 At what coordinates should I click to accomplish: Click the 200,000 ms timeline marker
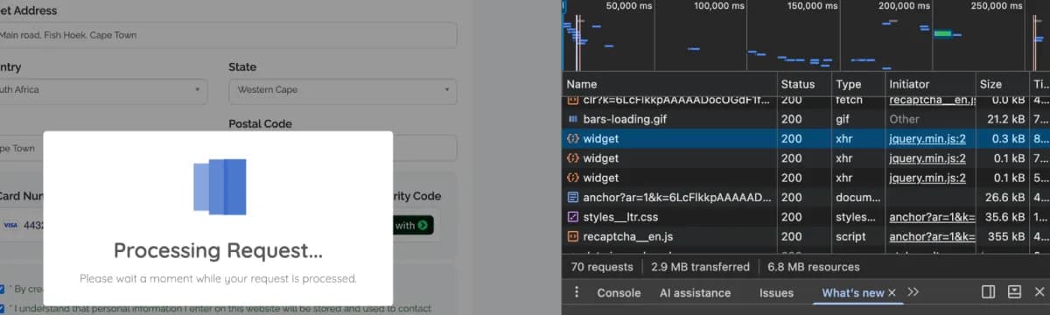(x=904, y=5)
